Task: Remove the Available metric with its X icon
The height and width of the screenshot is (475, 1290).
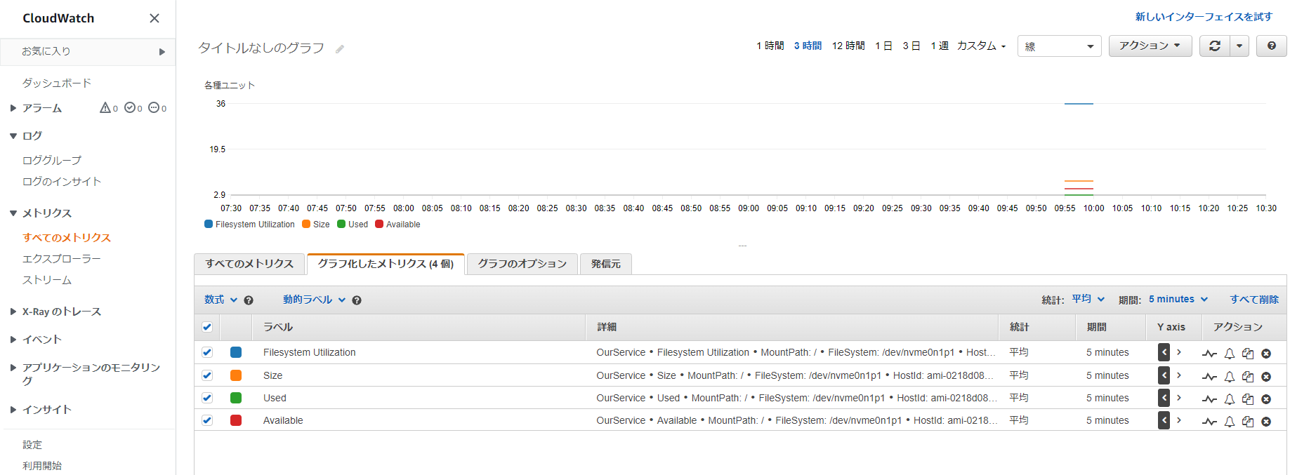Action: (x=1265, y=422)
